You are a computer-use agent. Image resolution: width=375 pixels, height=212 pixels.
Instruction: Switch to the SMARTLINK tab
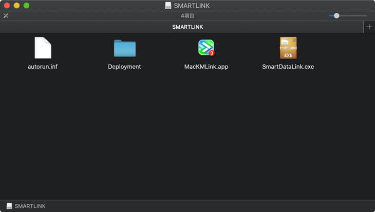pyautogui.click(x=187, y=27)
